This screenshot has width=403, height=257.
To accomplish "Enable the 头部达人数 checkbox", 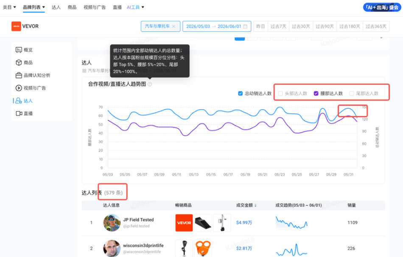I will coord(281,93).
